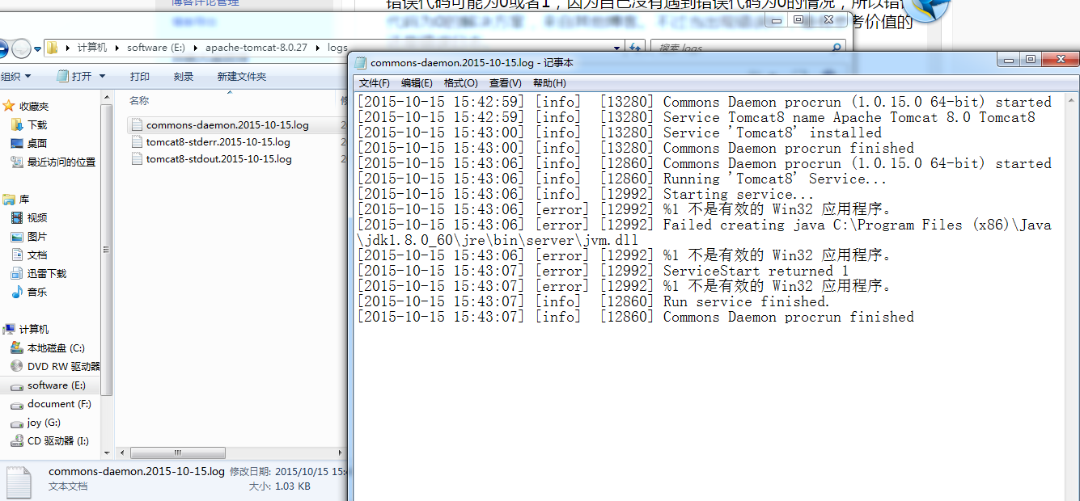Click the 下载 folder icon
The image size is (1080, 501).
[17, 124]
